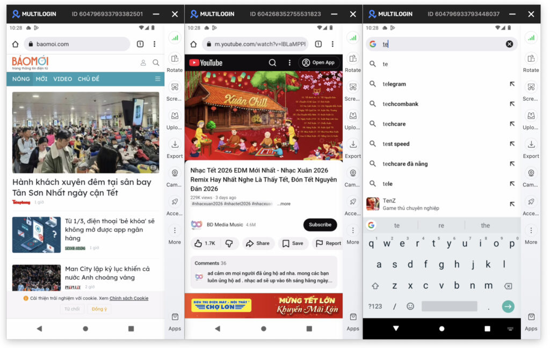Image resolution: width=550 pixels, height=348 pixels.
Task: Select the CHỦ ĐỀ tab on Baomoi
Action: click(89, 79)
